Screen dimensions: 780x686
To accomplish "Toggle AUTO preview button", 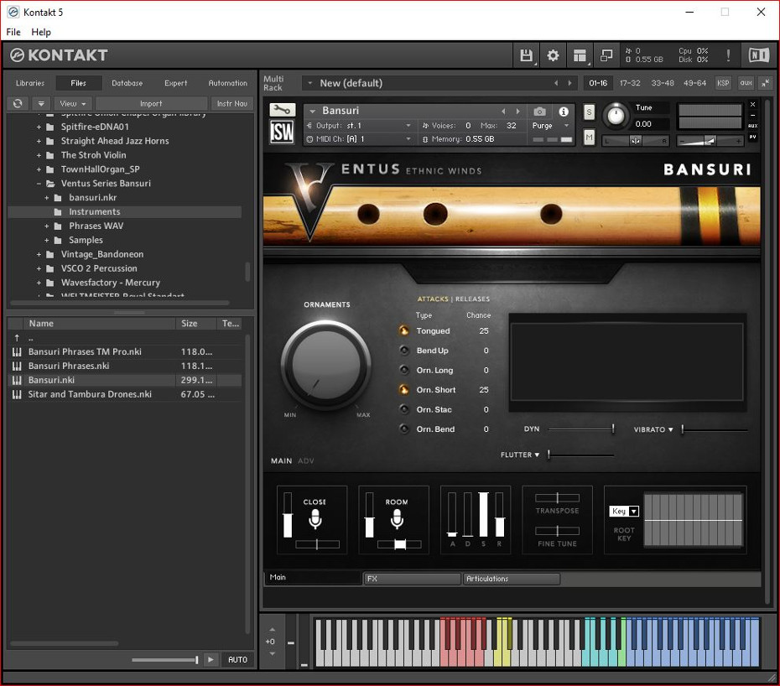I will (237, 660).
